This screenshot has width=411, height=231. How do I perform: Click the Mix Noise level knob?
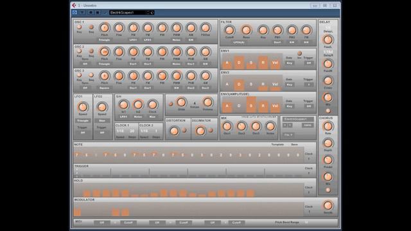270,126
